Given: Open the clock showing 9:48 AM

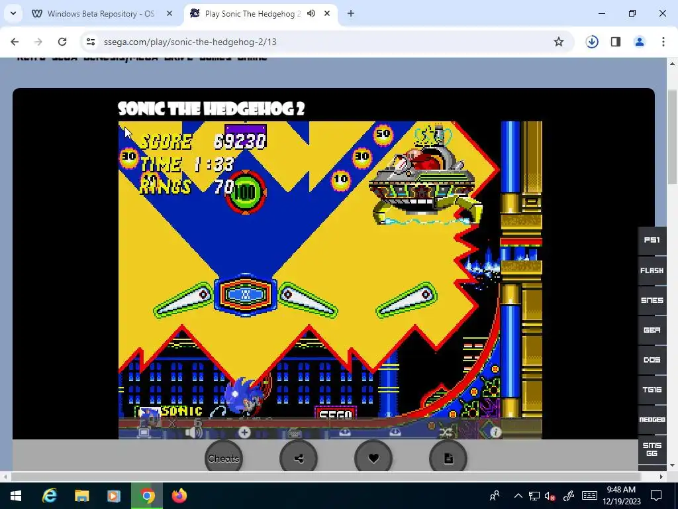Looking at the screenshot, I should (621, 496).
